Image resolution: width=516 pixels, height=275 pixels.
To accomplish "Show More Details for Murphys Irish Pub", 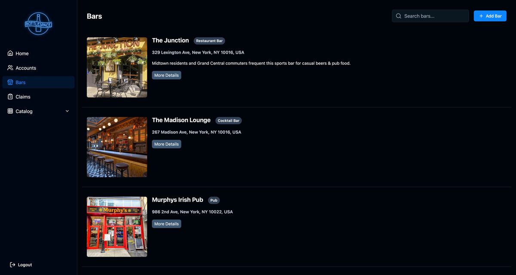I will 166,224.
